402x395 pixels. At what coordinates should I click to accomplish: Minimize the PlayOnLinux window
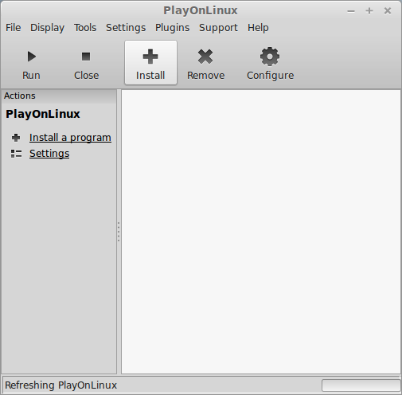(351, 11)
